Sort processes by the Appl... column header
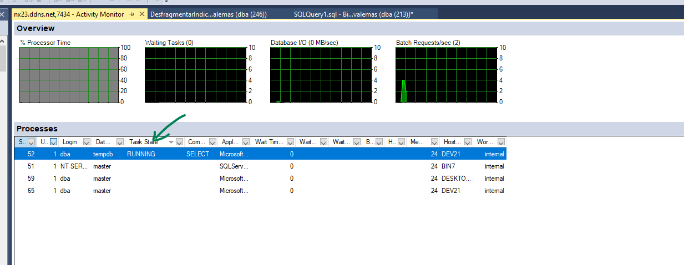684x265 pixels. [230, 142]
